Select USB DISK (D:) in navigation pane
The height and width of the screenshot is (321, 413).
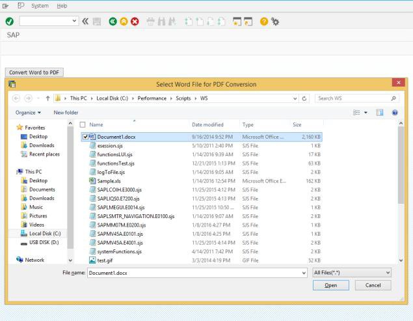tap(44, 242)
